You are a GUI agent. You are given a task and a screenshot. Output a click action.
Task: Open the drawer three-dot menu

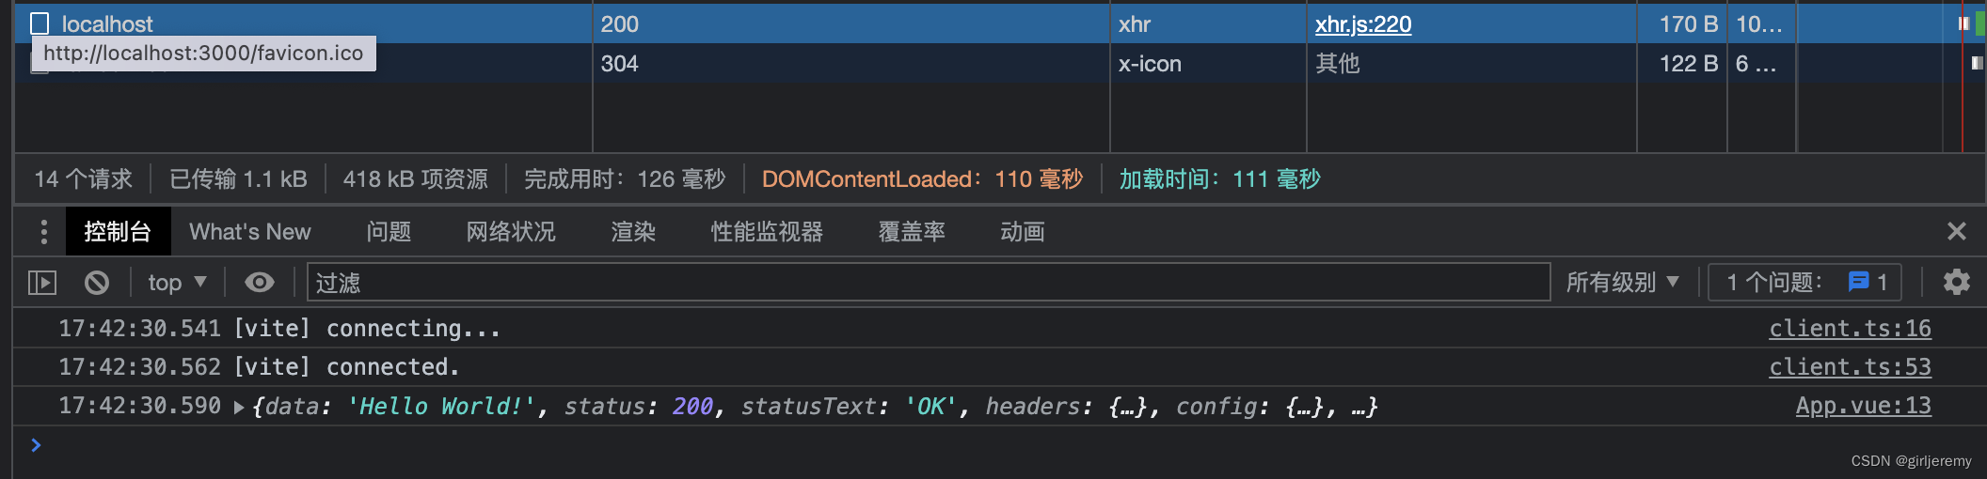(43, 231)
